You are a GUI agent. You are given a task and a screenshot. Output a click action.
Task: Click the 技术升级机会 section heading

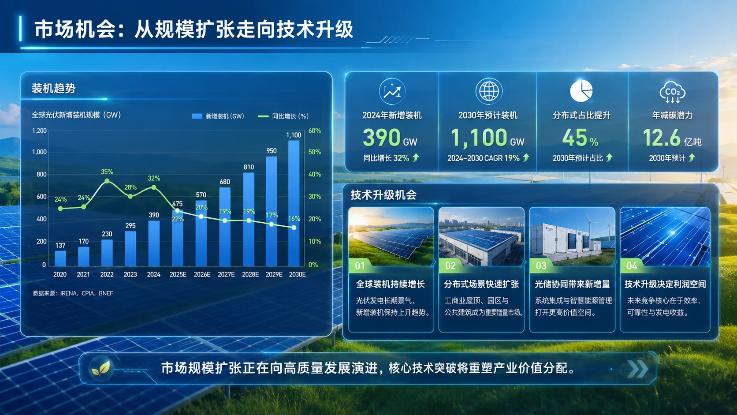(x=384, y=195)
